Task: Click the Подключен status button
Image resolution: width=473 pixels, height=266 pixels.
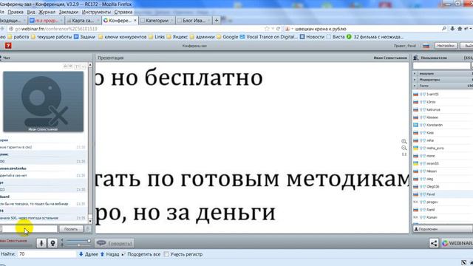Action: [x=443, y=229]
